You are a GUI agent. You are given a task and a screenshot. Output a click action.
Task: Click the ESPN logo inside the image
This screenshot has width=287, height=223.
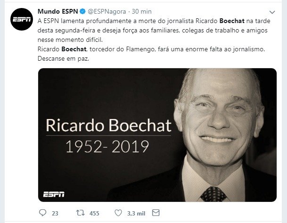(x=54, y=194)
